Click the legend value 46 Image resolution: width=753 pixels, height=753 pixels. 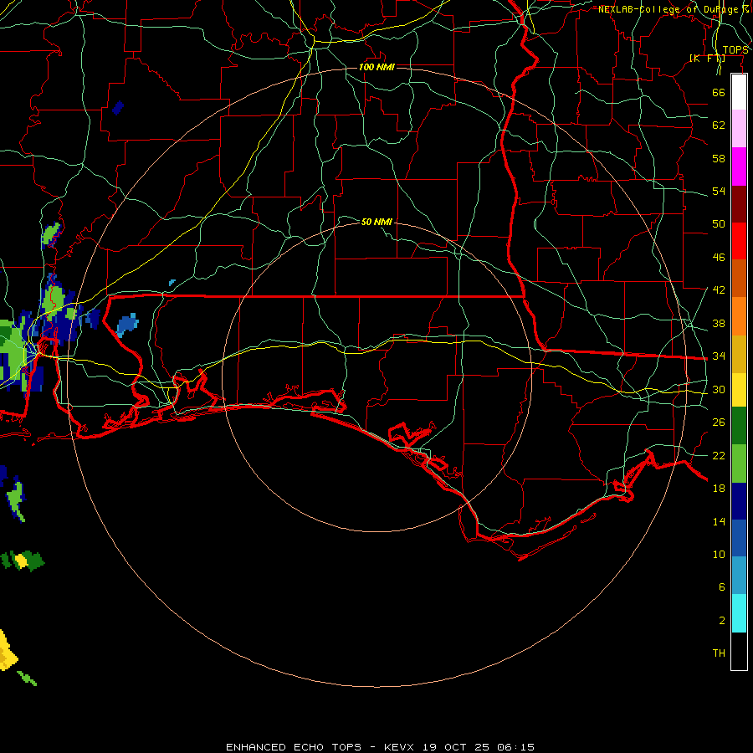pos(719,258)
